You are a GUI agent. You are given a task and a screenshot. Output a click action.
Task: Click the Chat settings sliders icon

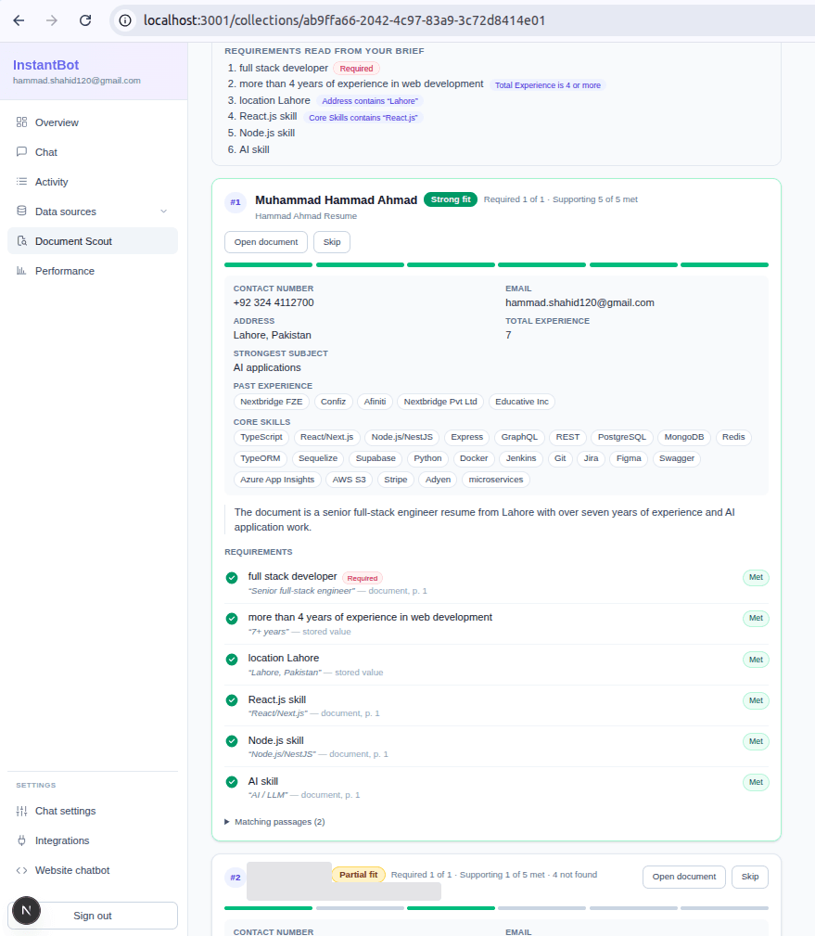(x=22, y=811)
